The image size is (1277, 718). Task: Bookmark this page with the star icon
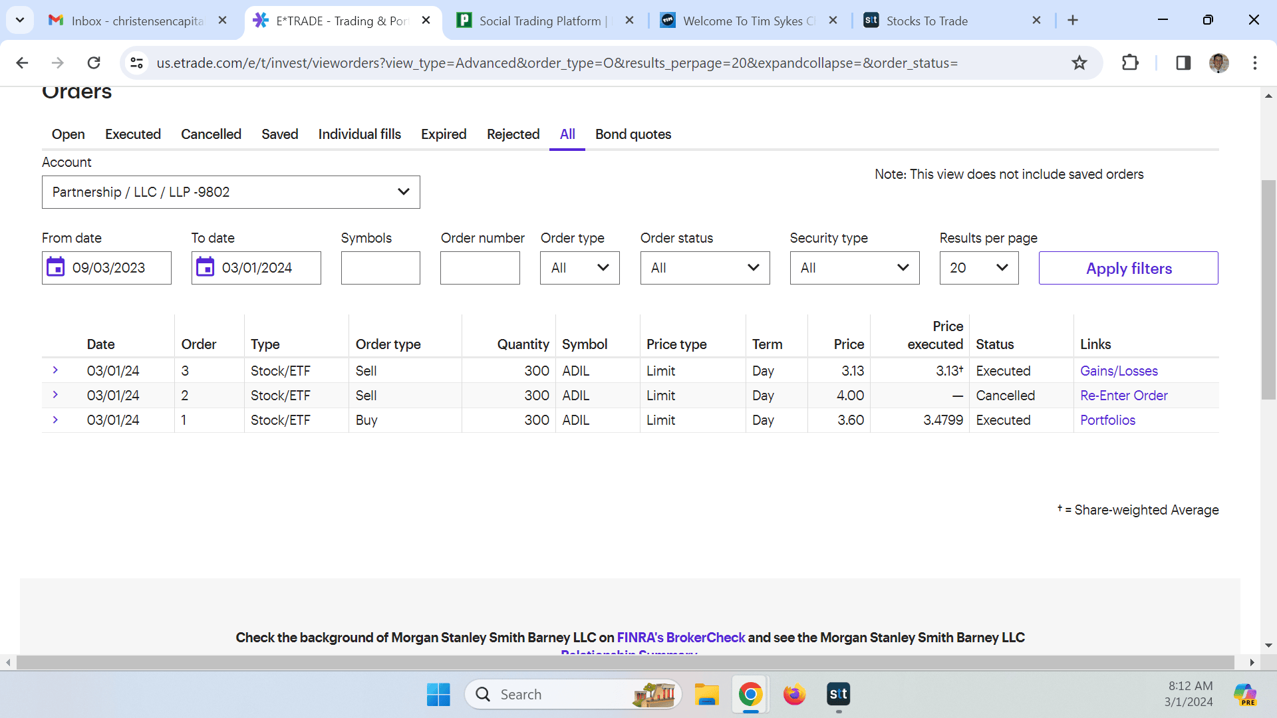tap(1079, 63)
